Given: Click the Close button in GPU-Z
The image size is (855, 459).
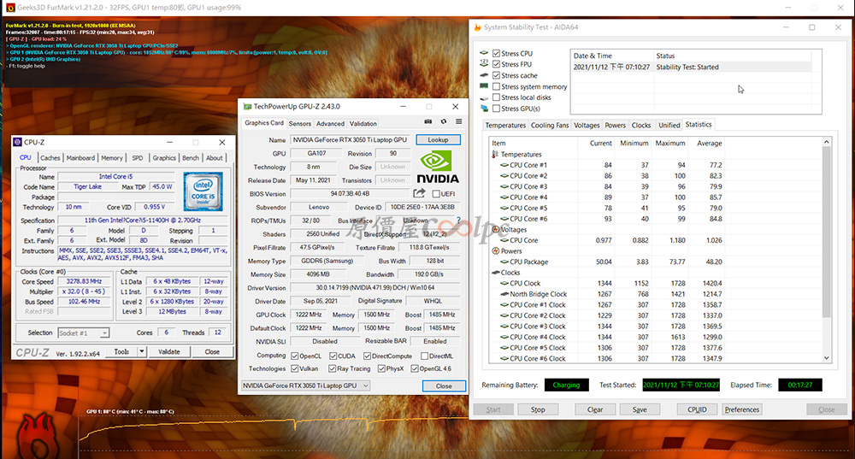Looking at the screenshot, I should coord(444,385).
